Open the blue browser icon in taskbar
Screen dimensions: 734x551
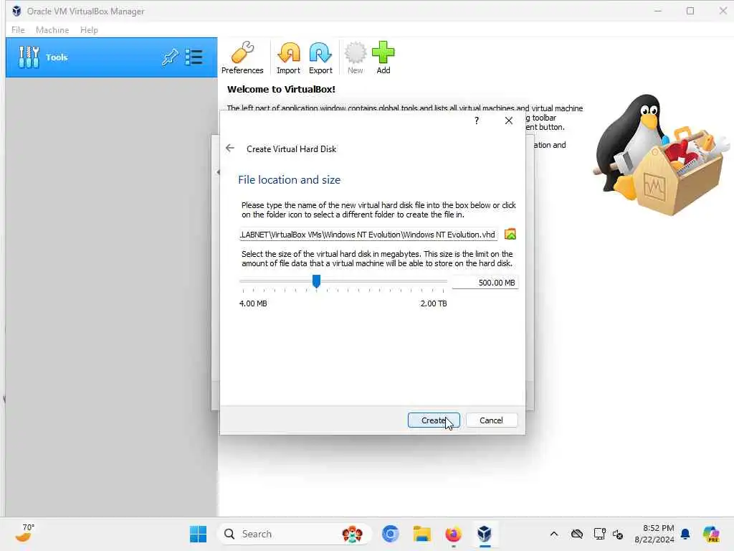click(391, 534)
